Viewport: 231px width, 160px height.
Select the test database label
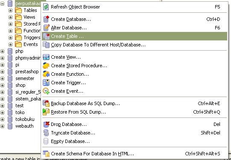point(20,106)
